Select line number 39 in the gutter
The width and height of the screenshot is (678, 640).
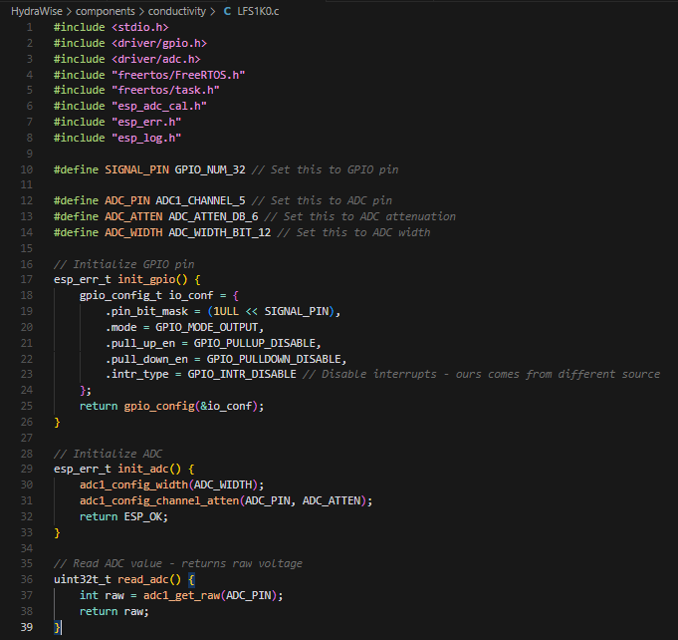pyautogui.click(x=26, y=626)
